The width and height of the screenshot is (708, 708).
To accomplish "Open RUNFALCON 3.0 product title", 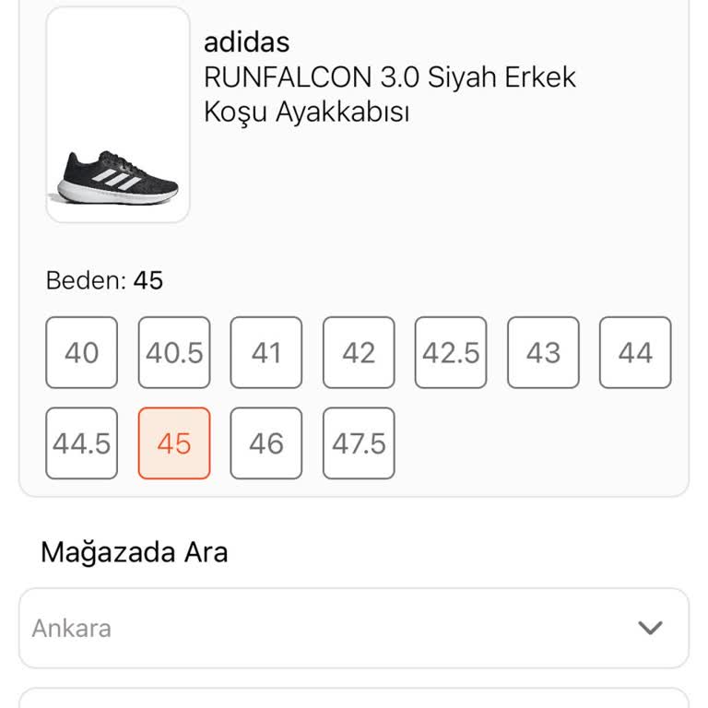I will (x=389, y=77).
